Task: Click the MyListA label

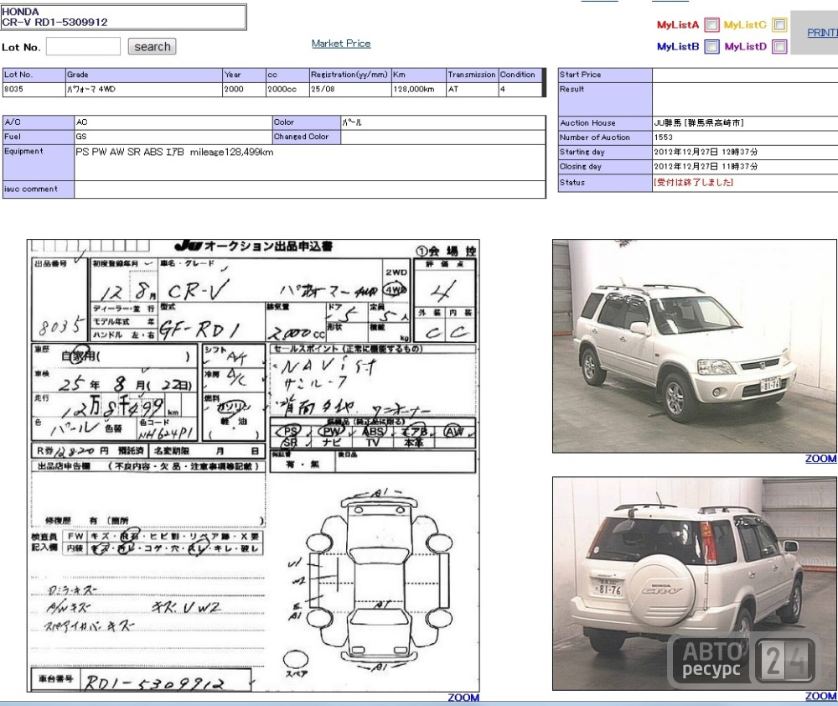Action: (x=678, y=24)
